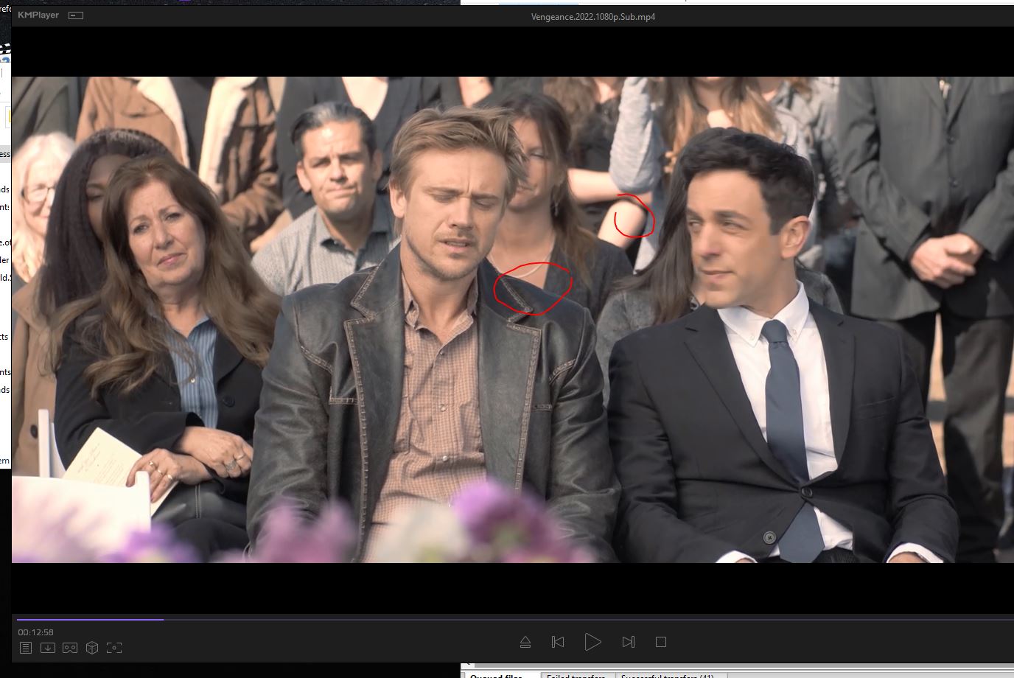Toggle VR mode goggles icon
Image resolution: width=1014 pixels, height=678 pixels.
click(69, 648)
